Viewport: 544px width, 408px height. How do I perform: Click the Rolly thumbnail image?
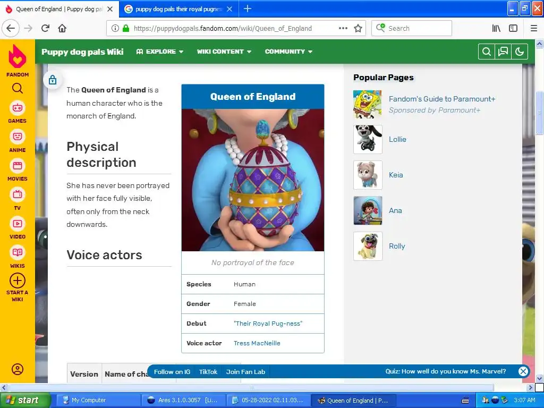pos(368,246)
